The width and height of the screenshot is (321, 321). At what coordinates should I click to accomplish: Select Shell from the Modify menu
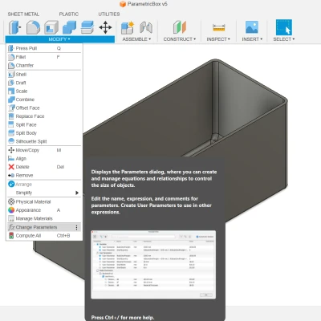(x=44, y=75)
